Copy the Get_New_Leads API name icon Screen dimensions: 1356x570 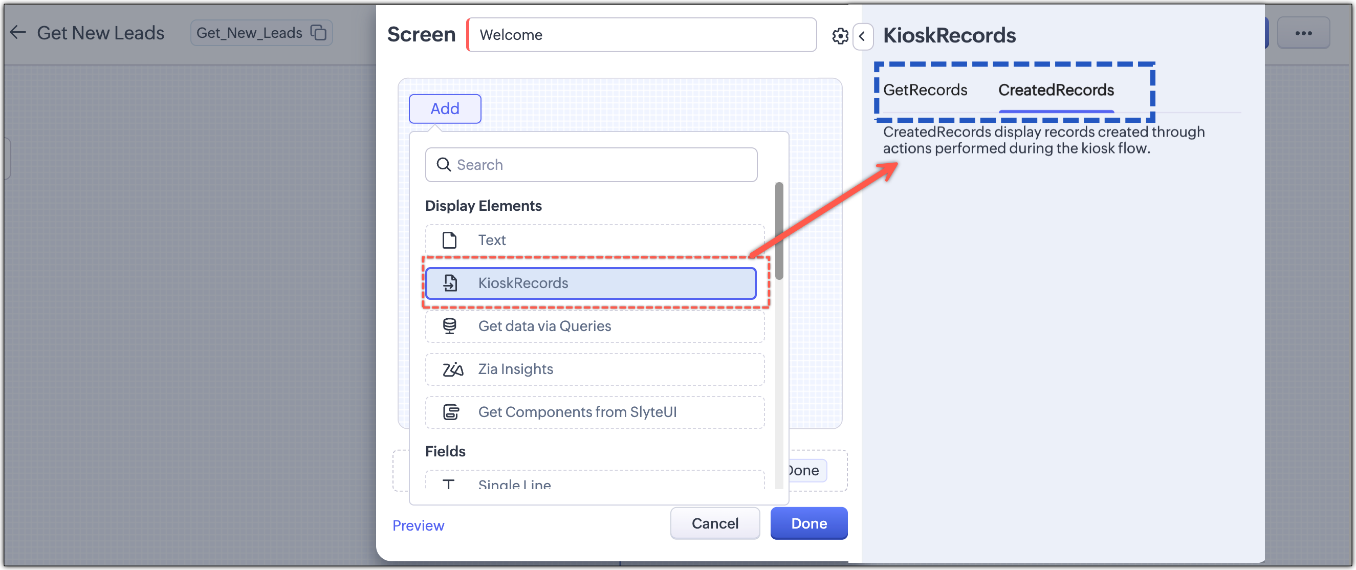(318, 33)
